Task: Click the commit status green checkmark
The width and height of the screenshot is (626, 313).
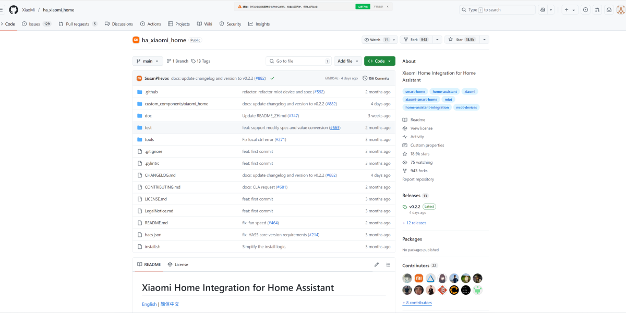Action: pos(272,78)
